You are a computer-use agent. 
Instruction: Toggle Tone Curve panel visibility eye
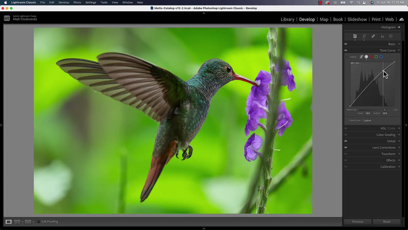346,50
